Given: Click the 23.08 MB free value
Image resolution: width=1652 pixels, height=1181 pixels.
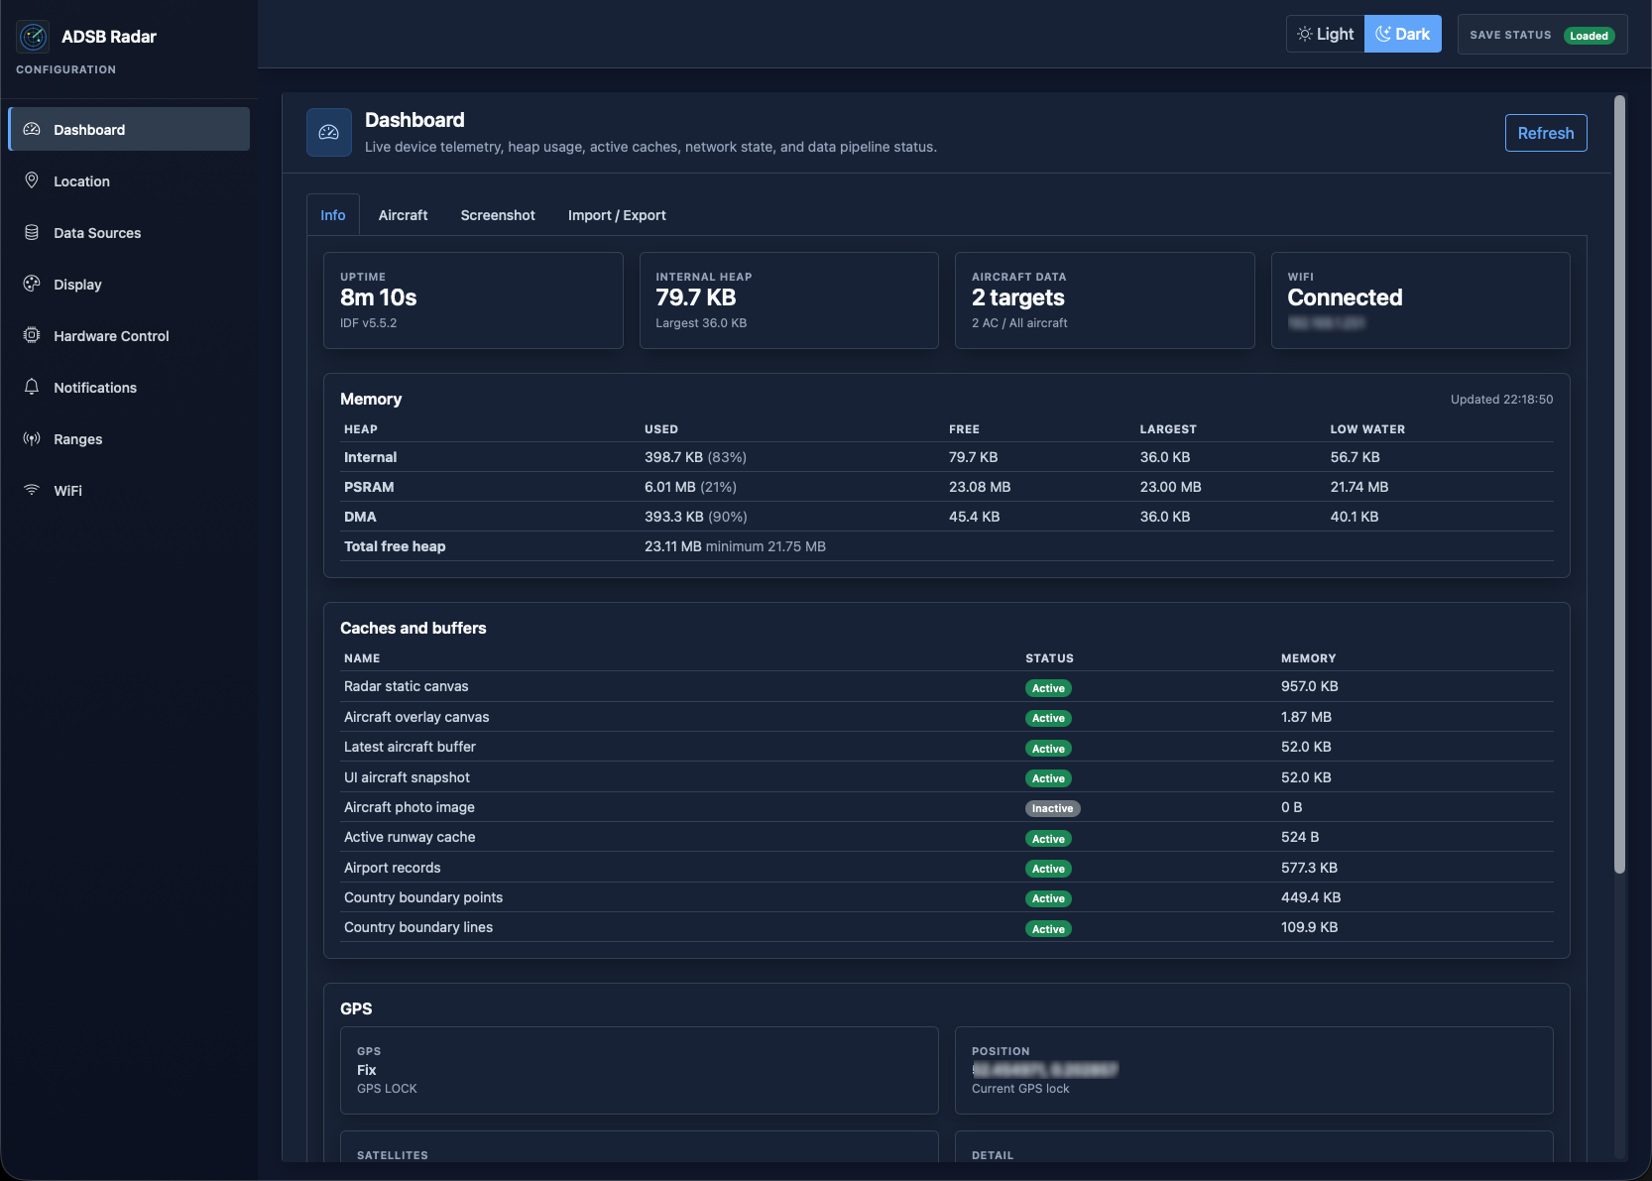Looking at the screenshot, I should (x=980, y=487).
